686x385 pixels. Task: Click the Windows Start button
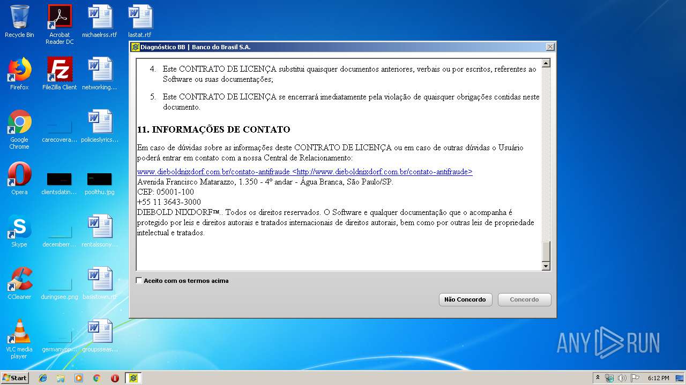[15, 378]
